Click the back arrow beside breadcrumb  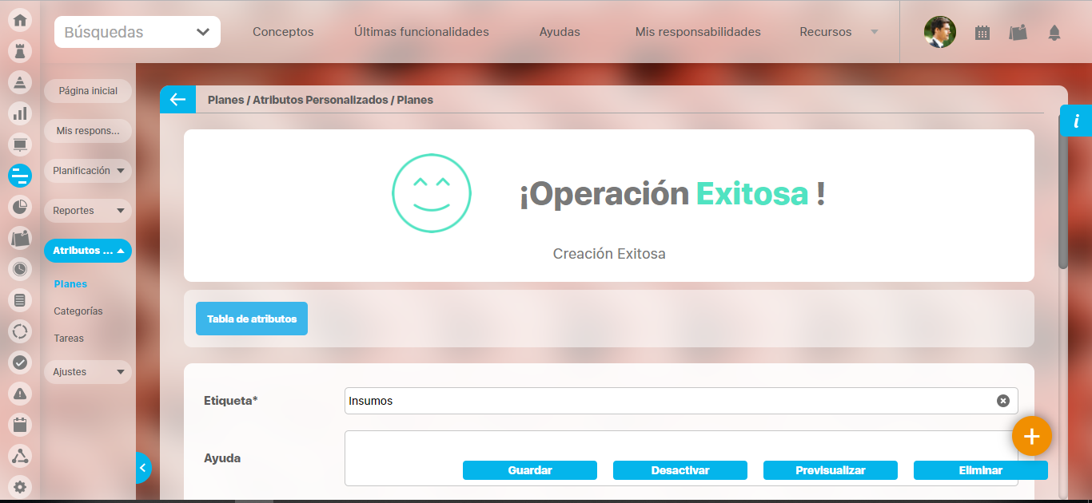pyautogui.click(x=177, y=100)
